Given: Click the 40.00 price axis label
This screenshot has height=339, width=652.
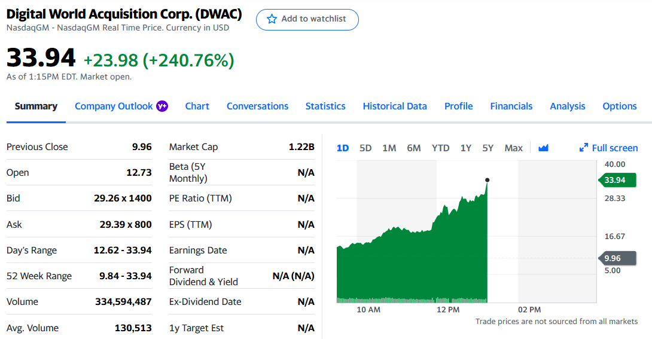Looking at the screenshot, I should [614, 164].
